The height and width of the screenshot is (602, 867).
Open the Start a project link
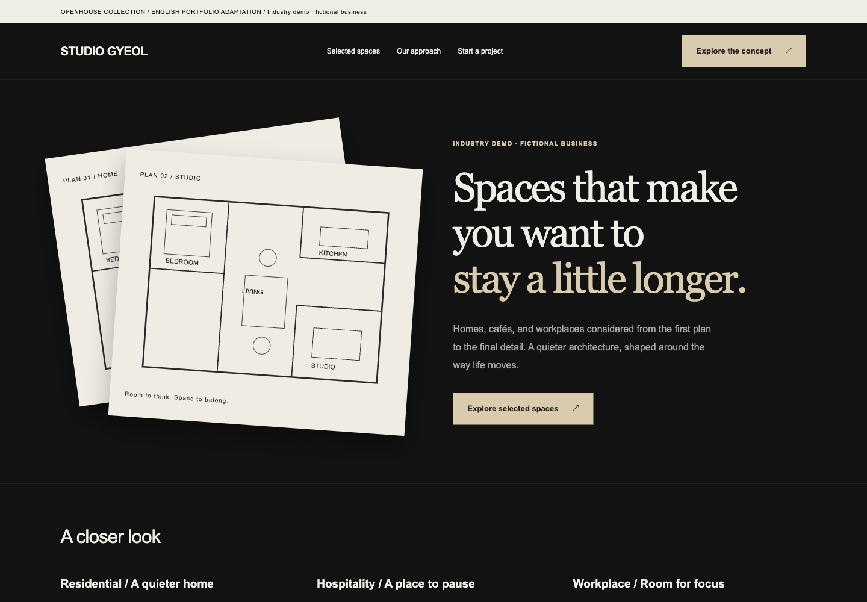(480, 51)
